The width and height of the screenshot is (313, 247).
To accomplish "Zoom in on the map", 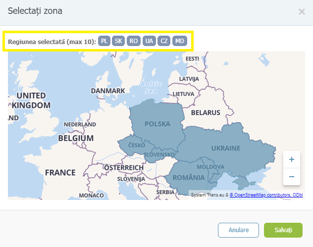I will pyautogui.click(x=291, y=159).
